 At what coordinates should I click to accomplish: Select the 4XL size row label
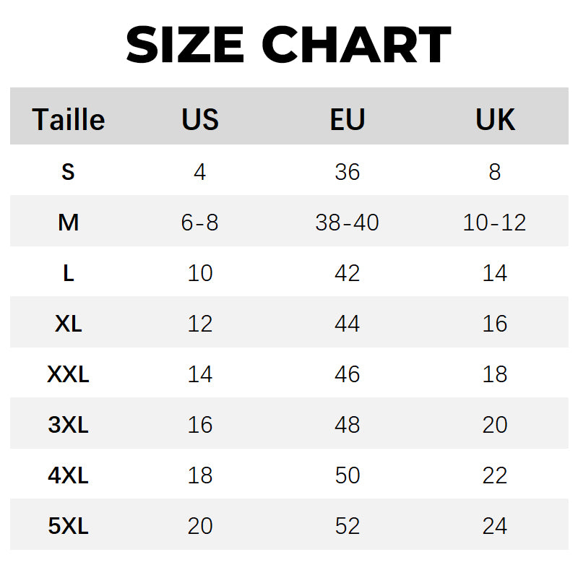click(69, 475)
